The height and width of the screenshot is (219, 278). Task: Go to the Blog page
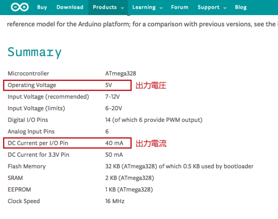click(x=241, y=7)
